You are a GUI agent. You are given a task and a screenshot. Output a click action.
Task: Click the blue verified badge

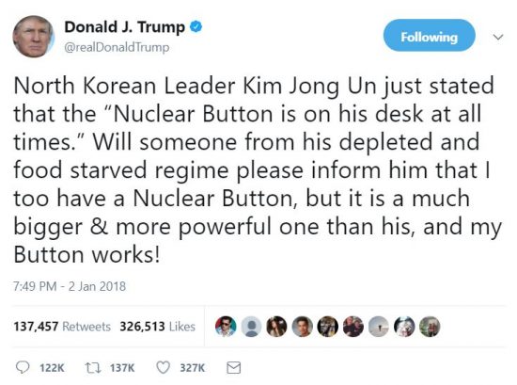tap(196, 26)
